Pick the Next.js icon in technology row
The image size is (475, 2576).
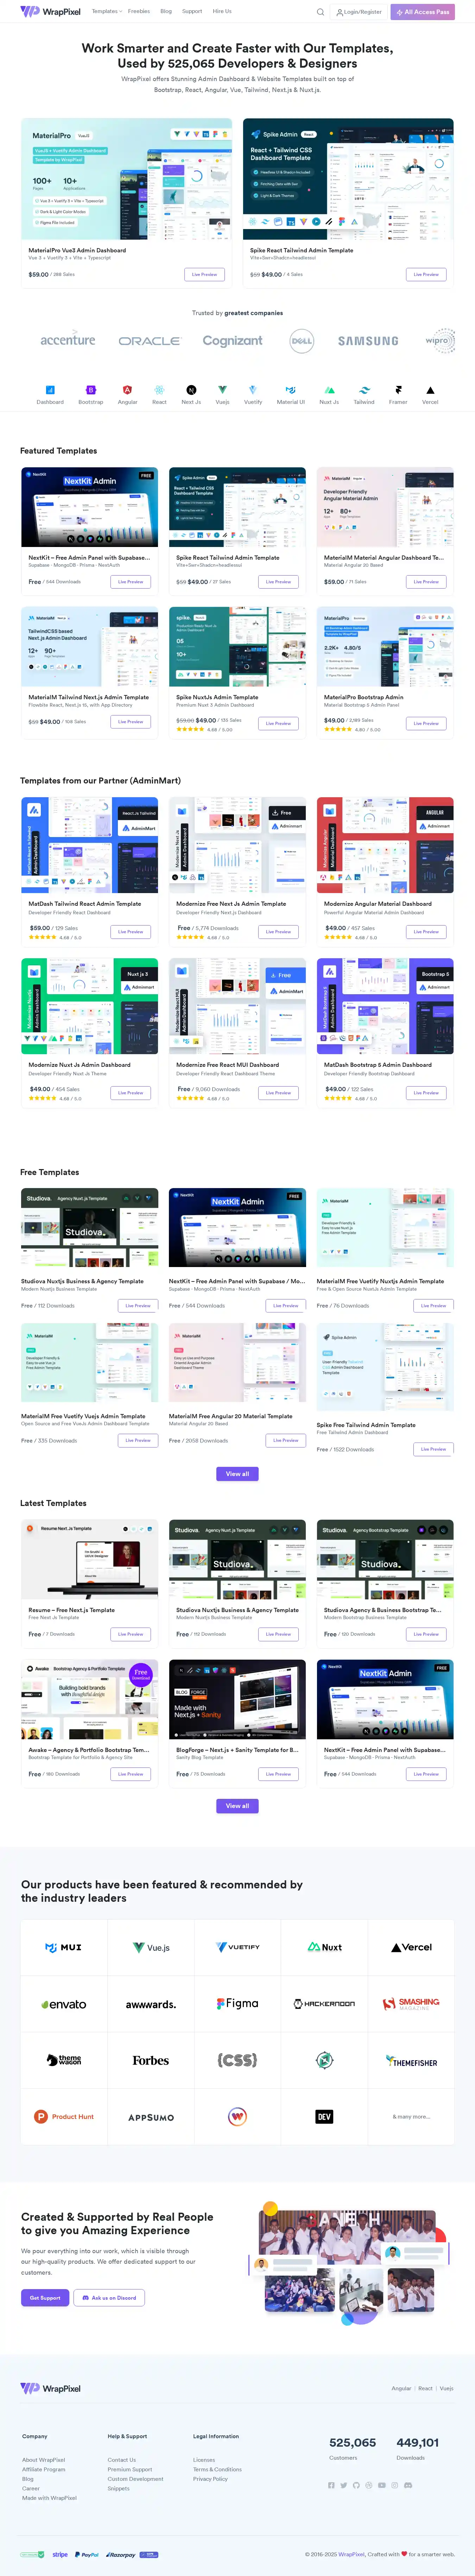coord(191,390)
